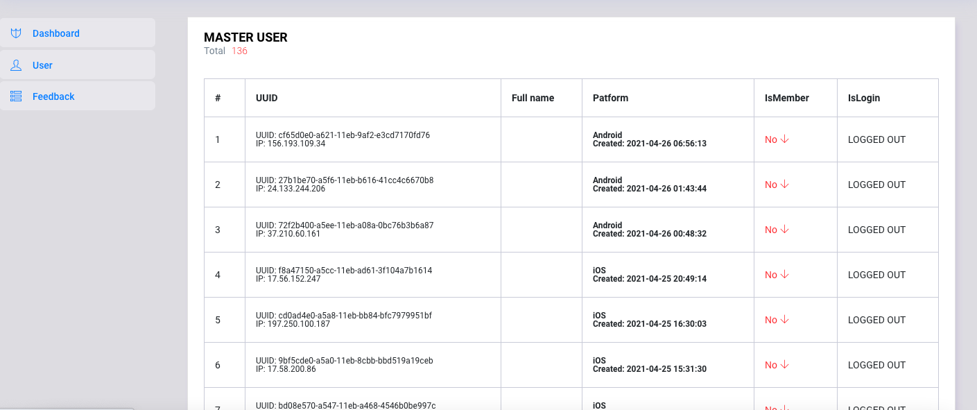
Task: Click LOGGED OUT status in row 1
Action: point(877,139)
